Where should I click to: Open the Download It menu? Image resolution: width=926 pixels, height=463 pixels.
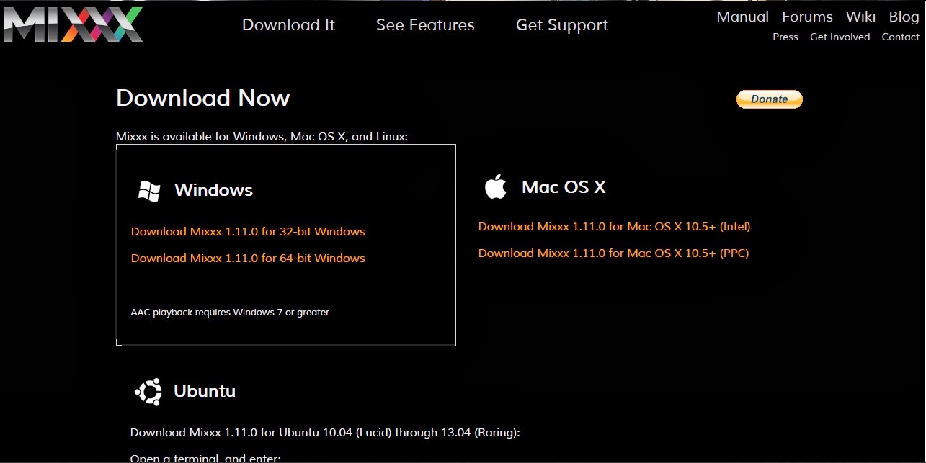pyautogui.click(x=288, y=25)
